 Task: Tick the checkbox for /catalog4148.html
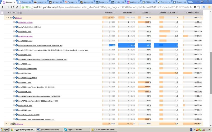(14, 36)
